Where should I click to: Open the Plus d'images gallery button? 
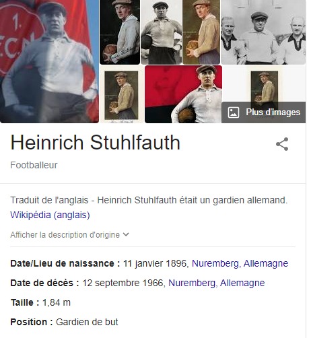263,112
